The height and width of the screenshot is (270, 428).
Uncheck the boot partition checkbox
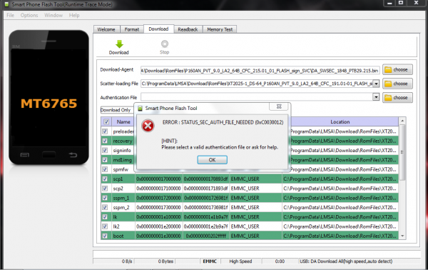click(x=105, y=236)
